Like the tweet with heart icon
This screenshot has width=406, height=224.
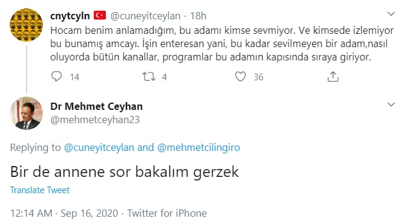coord(240,77)
